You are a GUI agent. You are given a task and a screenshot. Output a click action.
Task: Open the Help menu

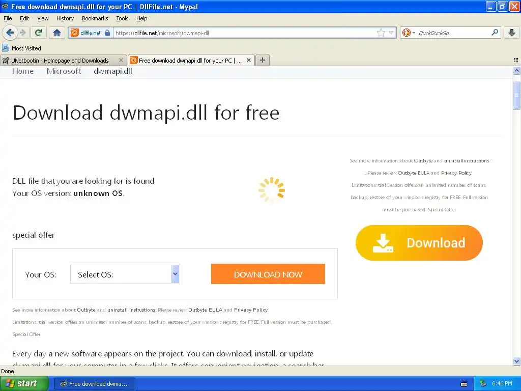pyautogui.click(x=141, y=18)
